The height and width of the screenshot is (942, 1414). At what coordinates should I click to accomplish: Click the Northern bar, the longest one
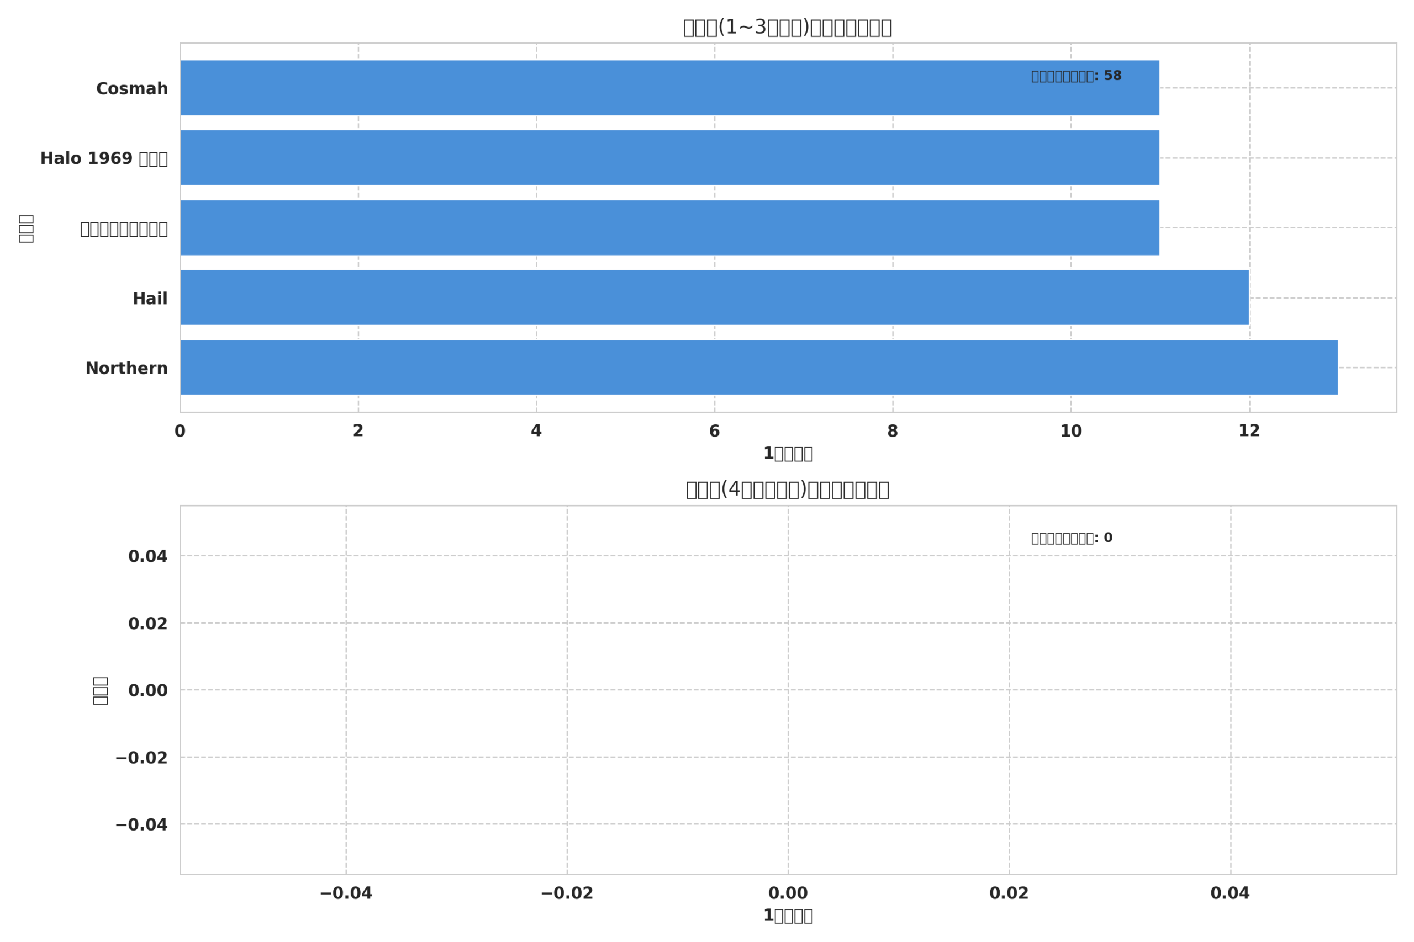point(759,368)
